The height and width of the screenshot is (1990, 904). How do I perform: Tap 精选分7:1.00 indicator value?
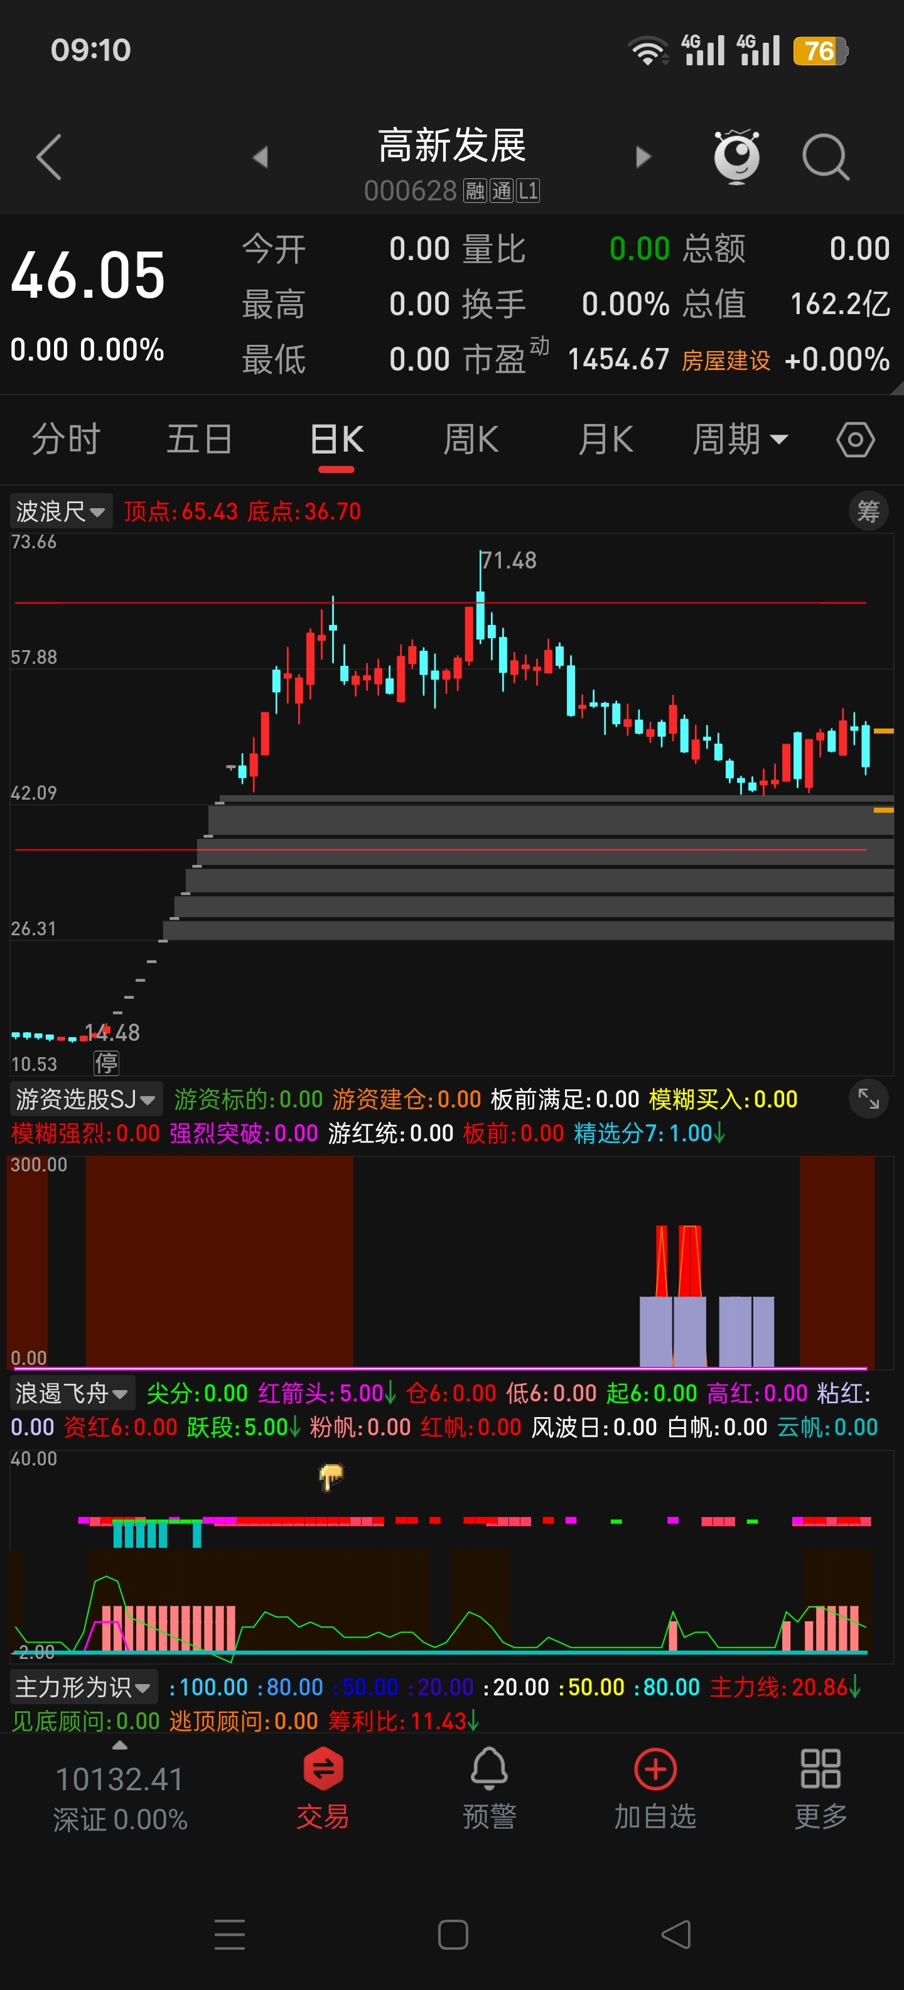coord(649,1133)
